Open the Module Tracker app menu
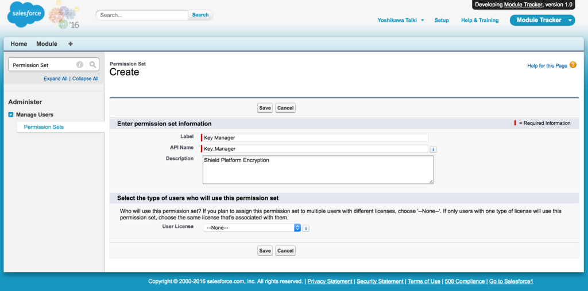 click(542, 20)
